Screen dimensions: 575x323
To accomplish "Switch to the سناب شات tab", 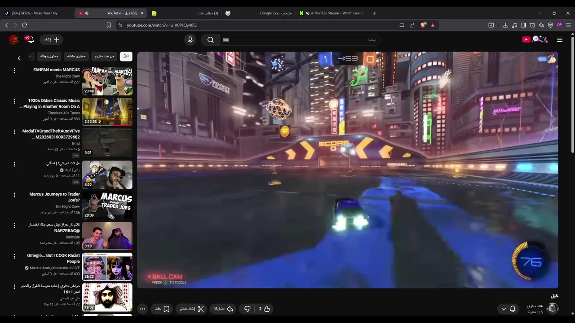I will pos(185,13).
